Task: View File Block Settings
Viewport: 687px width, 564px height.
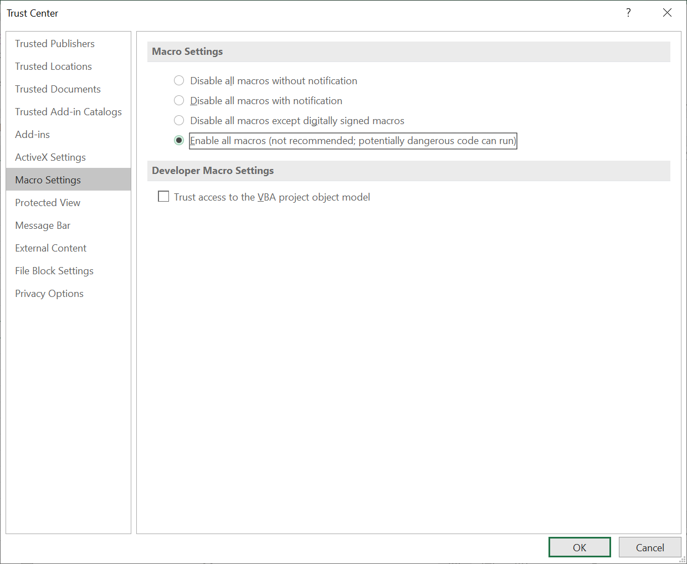Action: (68, 271)
